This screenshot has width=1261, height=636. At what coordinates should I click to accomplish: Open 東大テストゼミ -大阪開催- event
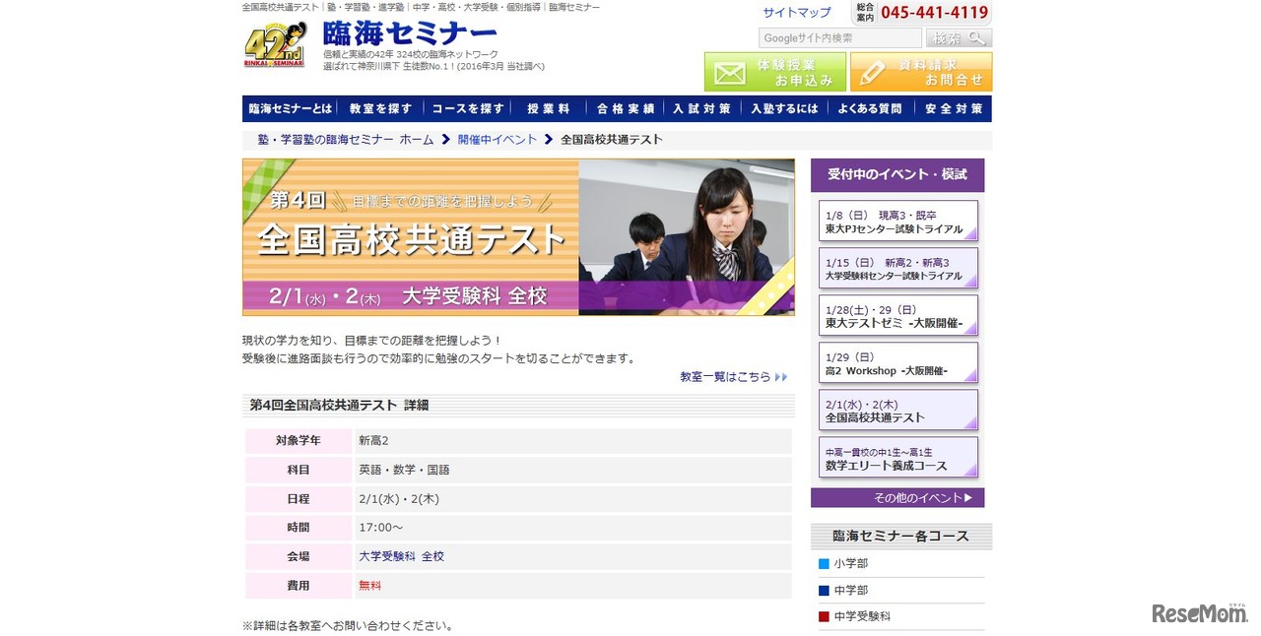click(898, 316)
